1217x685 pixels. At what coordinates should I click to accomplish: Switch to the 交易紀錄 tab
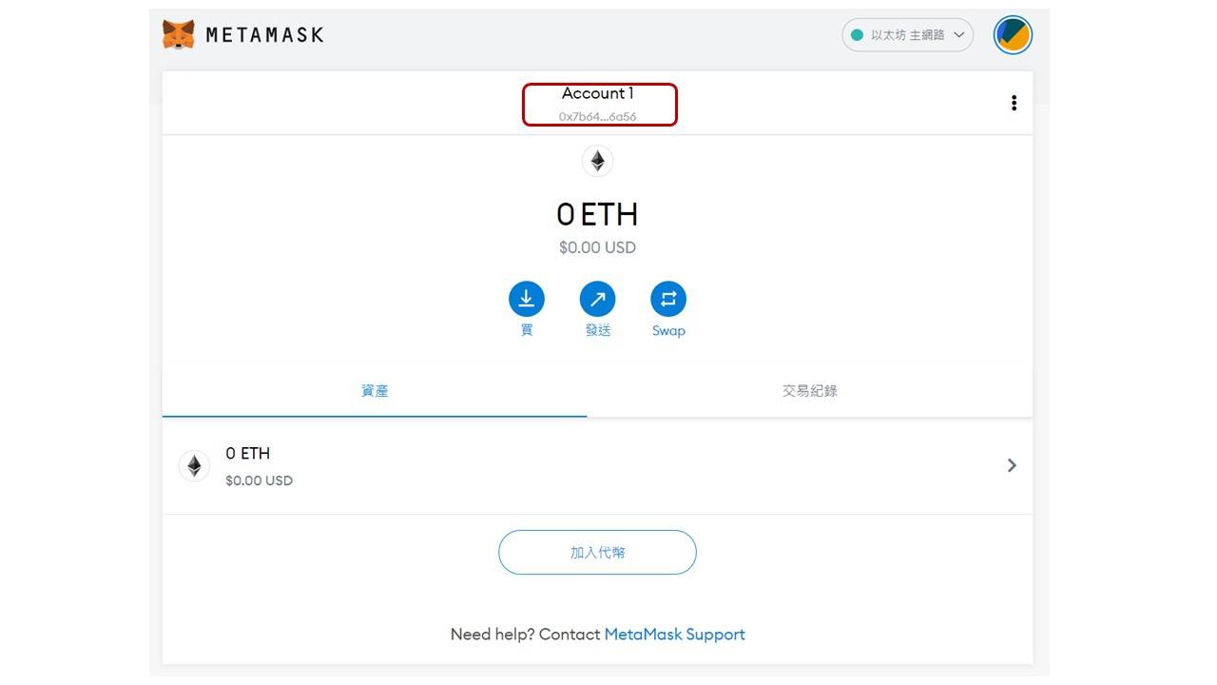point(809,391)
